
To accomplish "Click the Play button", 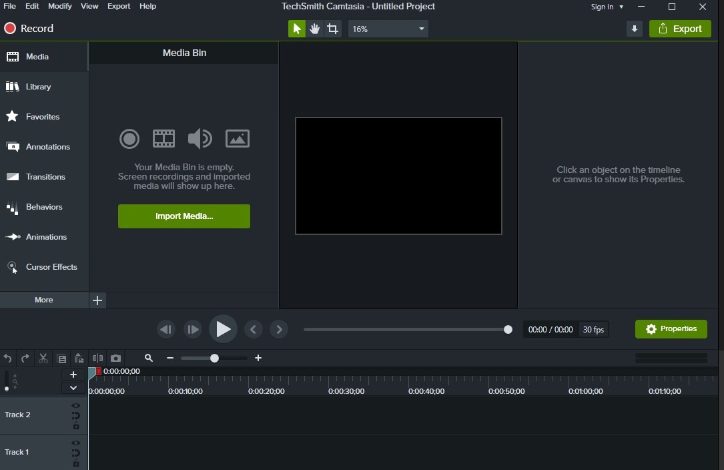I will pos(223,329).
